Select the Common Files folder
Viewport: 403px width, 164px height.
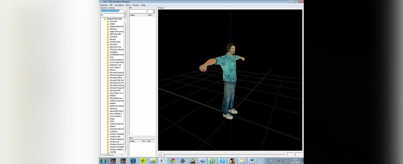pos(115,42)
